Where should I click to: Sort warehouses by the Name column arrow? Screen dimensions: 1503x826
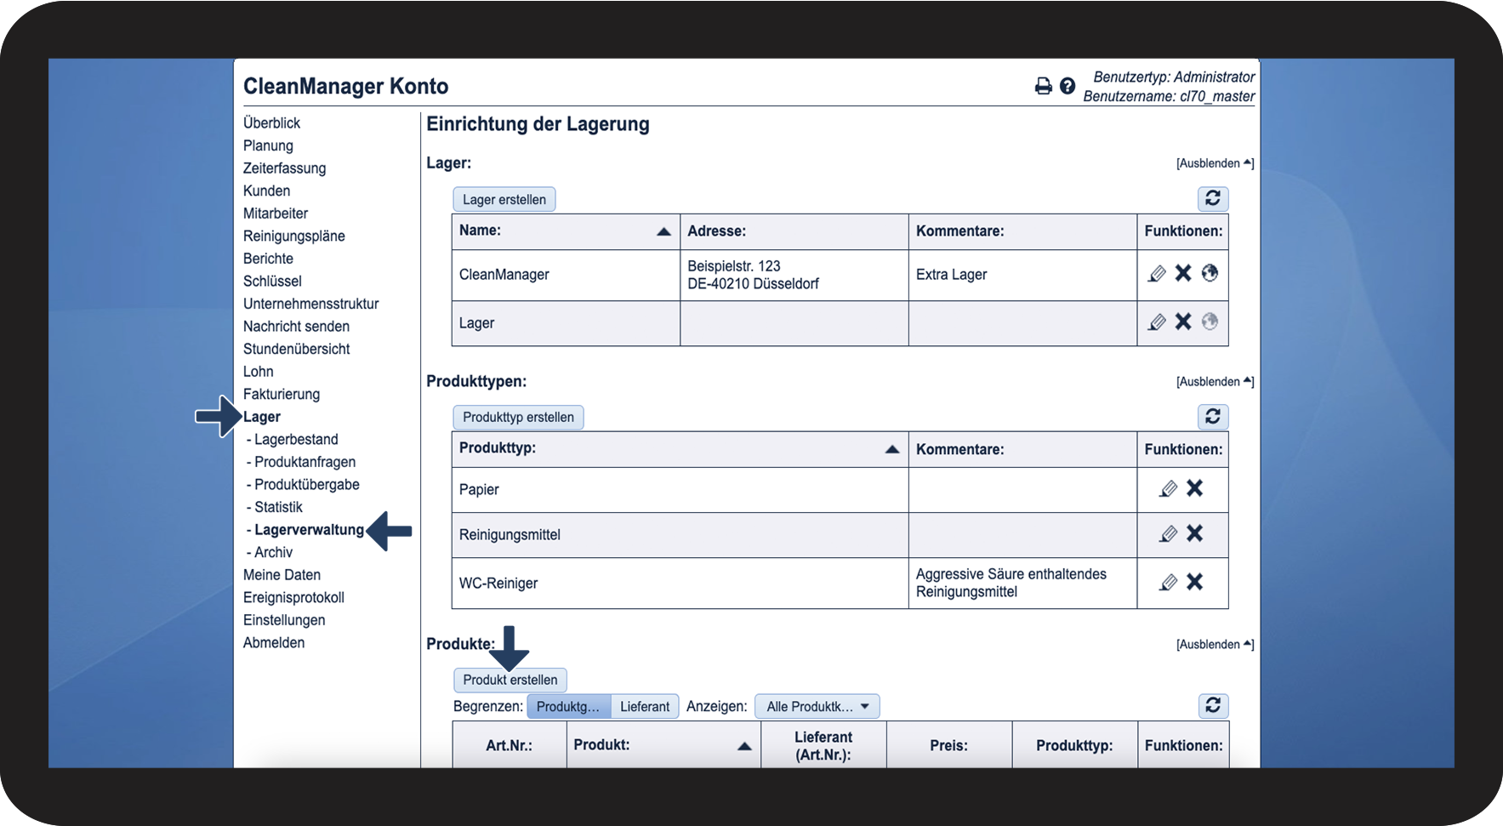click(x=663, y=231)
